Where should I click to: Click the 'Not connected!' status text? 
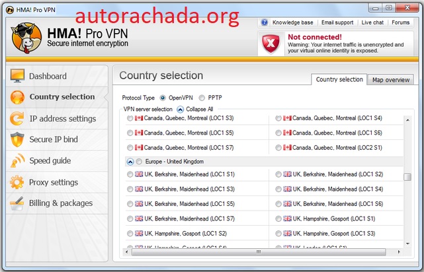(315, 37)
